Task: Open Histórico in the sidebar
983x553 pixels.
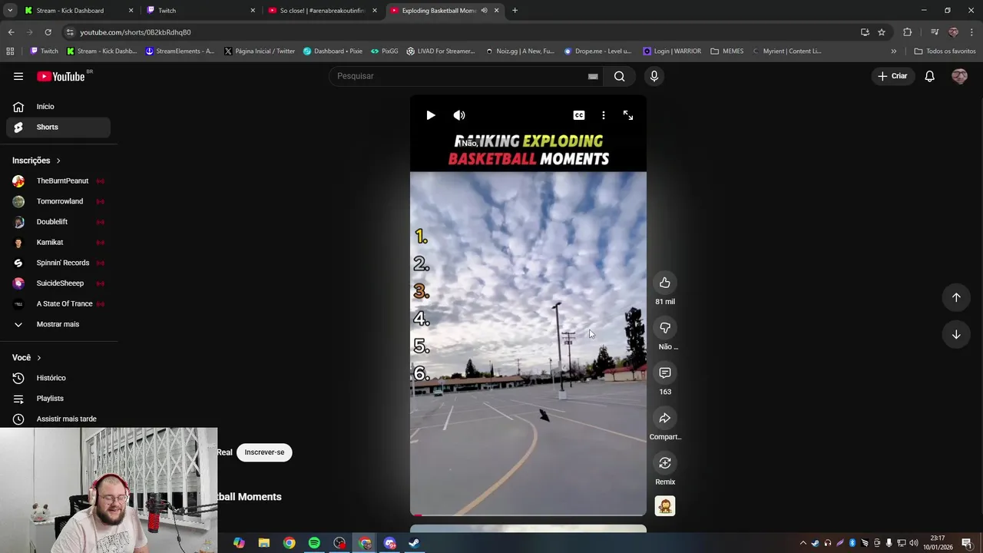Action: click(58, 378)
